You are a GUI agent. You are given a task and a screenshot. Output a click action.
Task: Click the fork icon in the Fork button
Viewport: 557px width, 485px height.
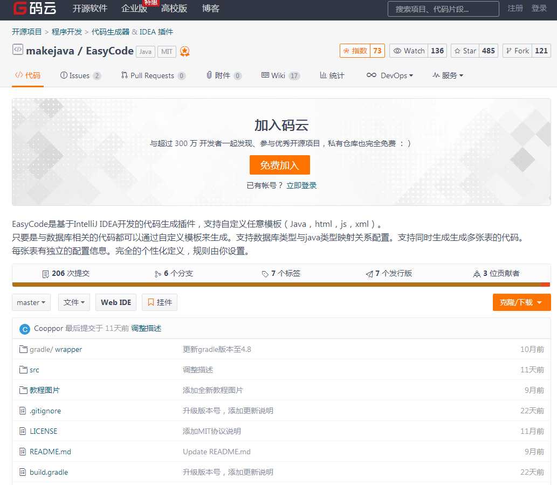click(x=508, y=51)
